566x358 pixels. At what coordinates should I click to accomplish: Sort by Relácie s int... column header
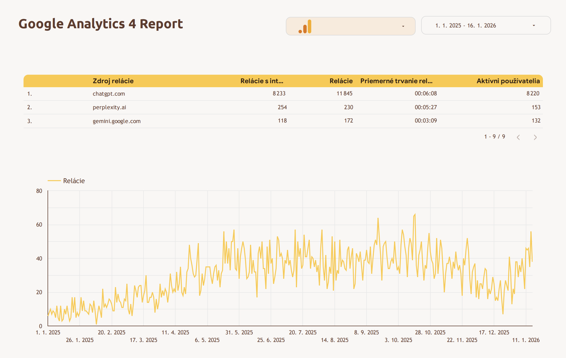[x=262, y=81]
